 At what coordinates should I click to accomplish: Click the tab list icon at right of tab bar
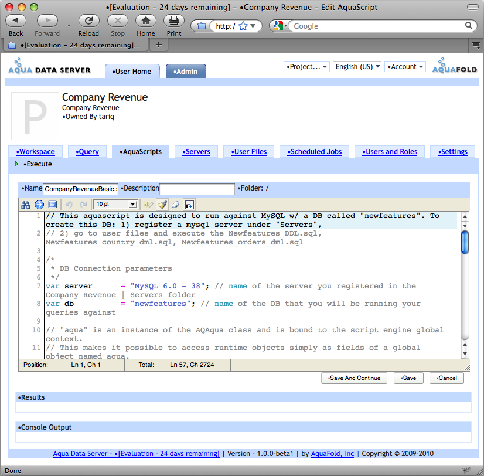click(476, 45)
